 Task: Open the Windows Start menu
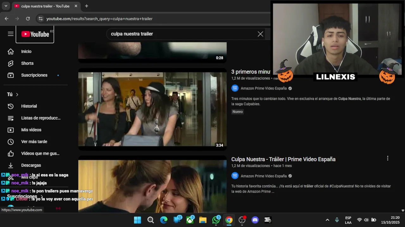(x=137, y=220)
